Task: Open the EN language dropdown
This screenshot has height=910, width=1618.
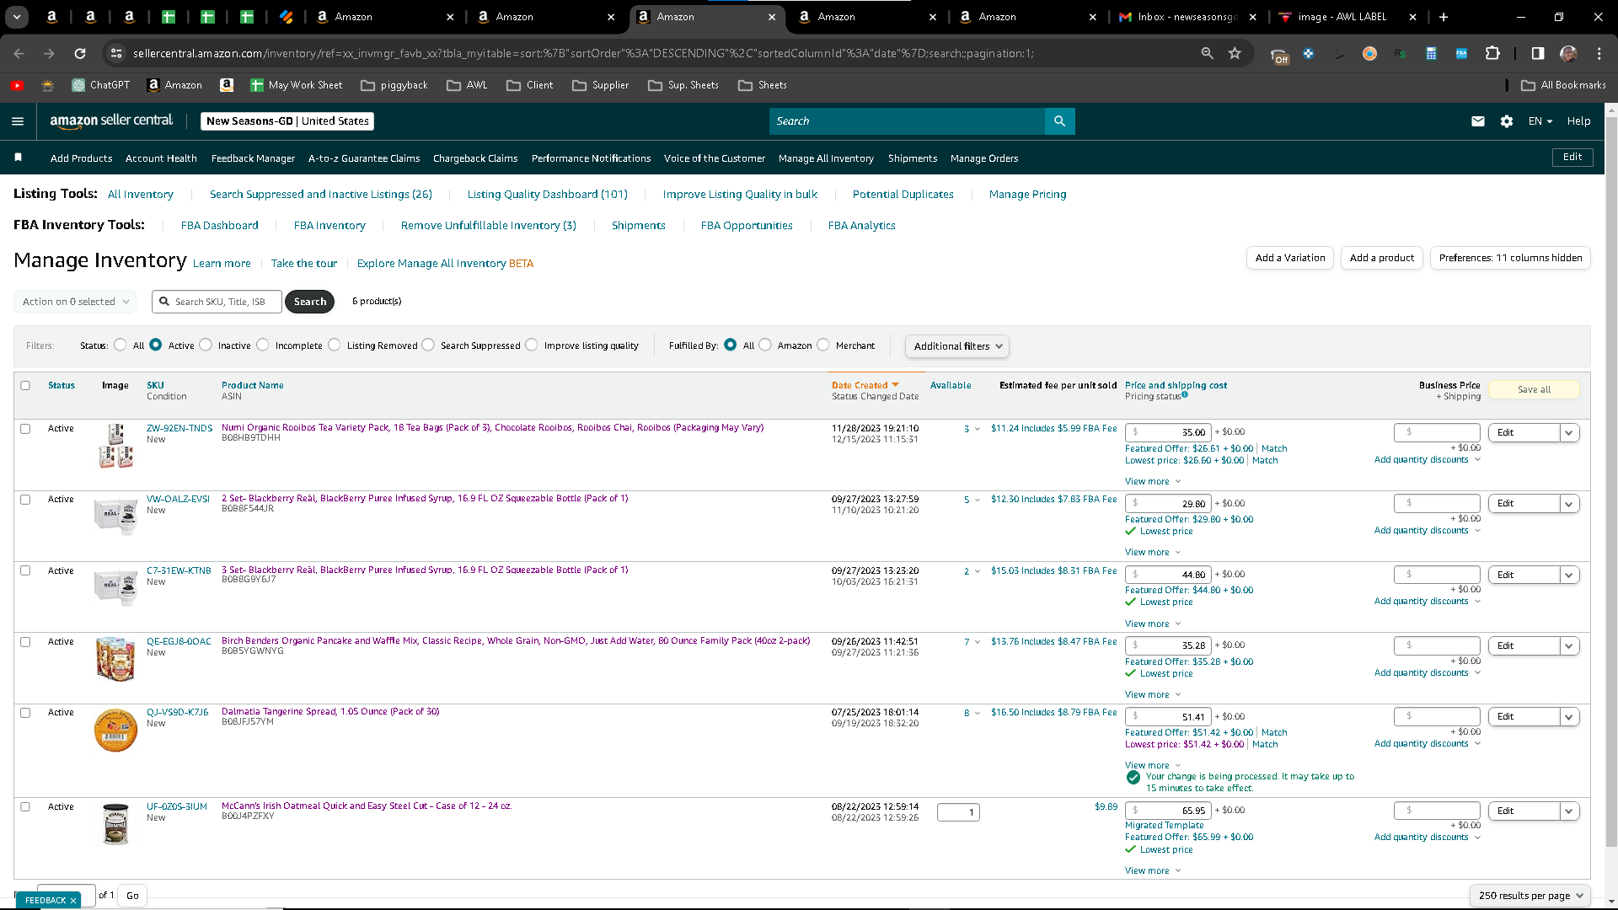Action: click(x=1540, y=121)
